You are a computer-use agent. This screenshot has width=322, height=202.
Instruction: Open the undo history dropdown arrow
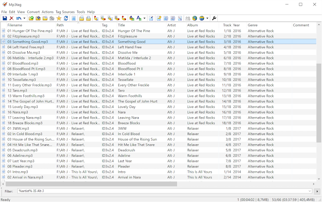coord(24,18)
